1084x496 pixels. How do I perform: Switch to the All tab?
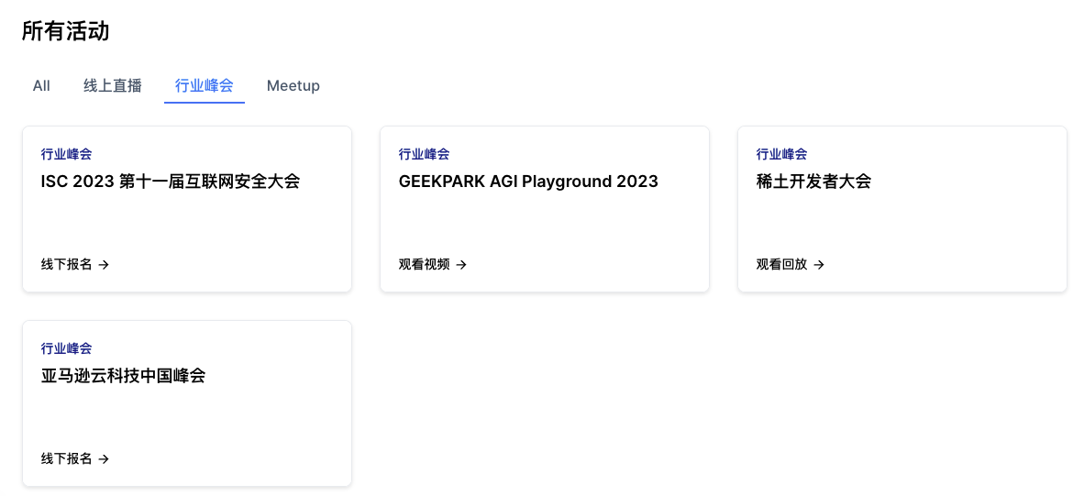(x=41, y=86)
